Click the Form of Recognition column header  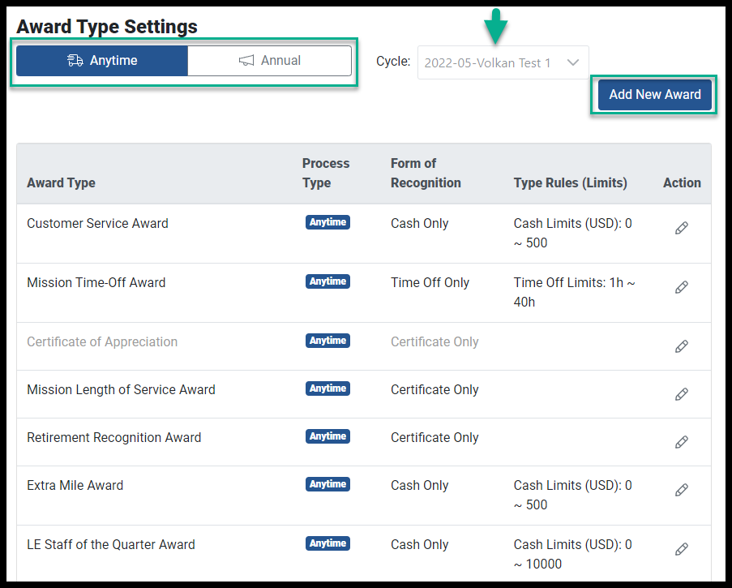tap(426, 173)
